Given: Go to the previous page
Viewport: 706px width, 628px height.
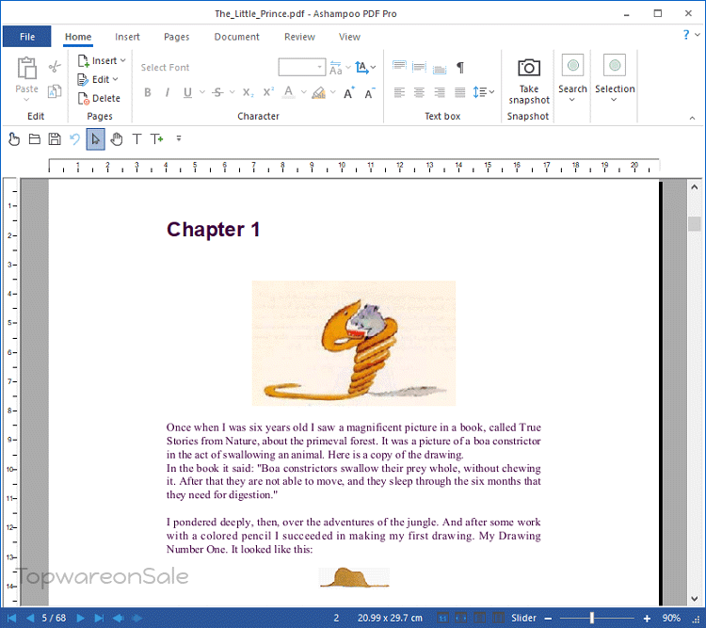Looking at the screenshot, I should click(30, 618).
